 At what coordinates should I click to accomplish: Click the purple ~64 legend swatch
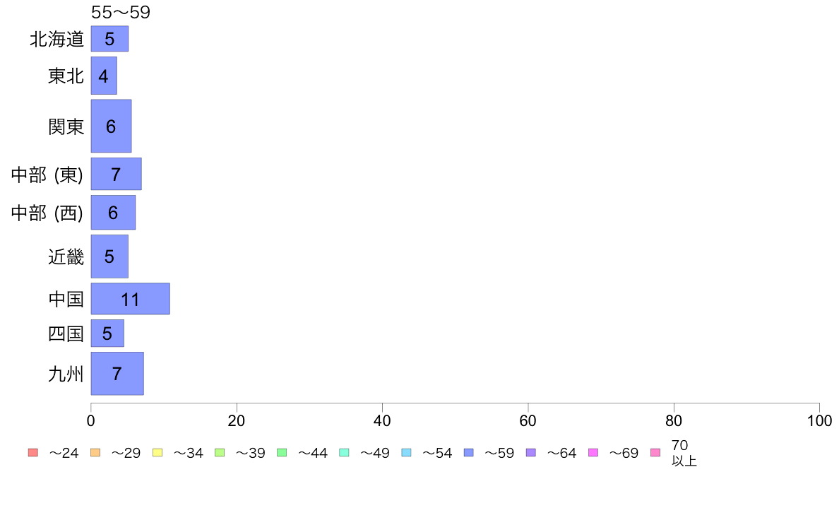[x=531, y=452]
